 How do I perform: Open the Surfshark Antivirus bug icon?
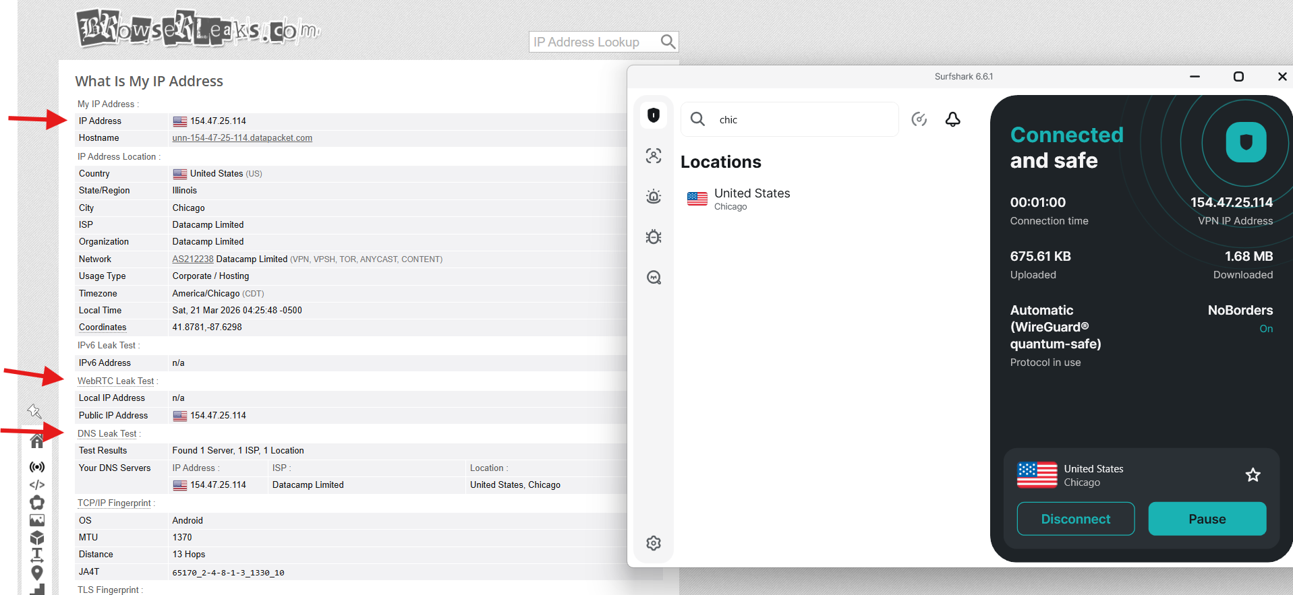tap(653, 237)
